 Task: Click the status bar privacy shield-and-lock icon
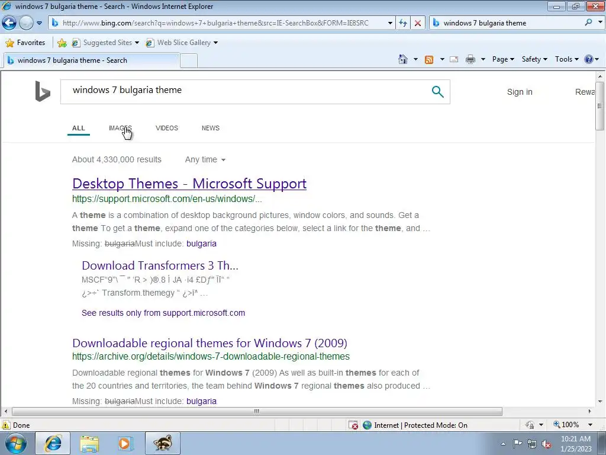530,425
